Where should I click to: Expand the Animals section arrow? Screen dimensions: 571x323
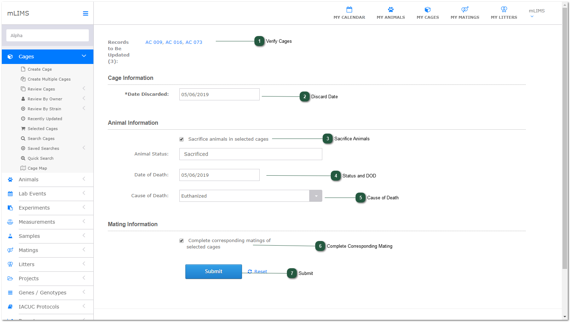(84, 179)
